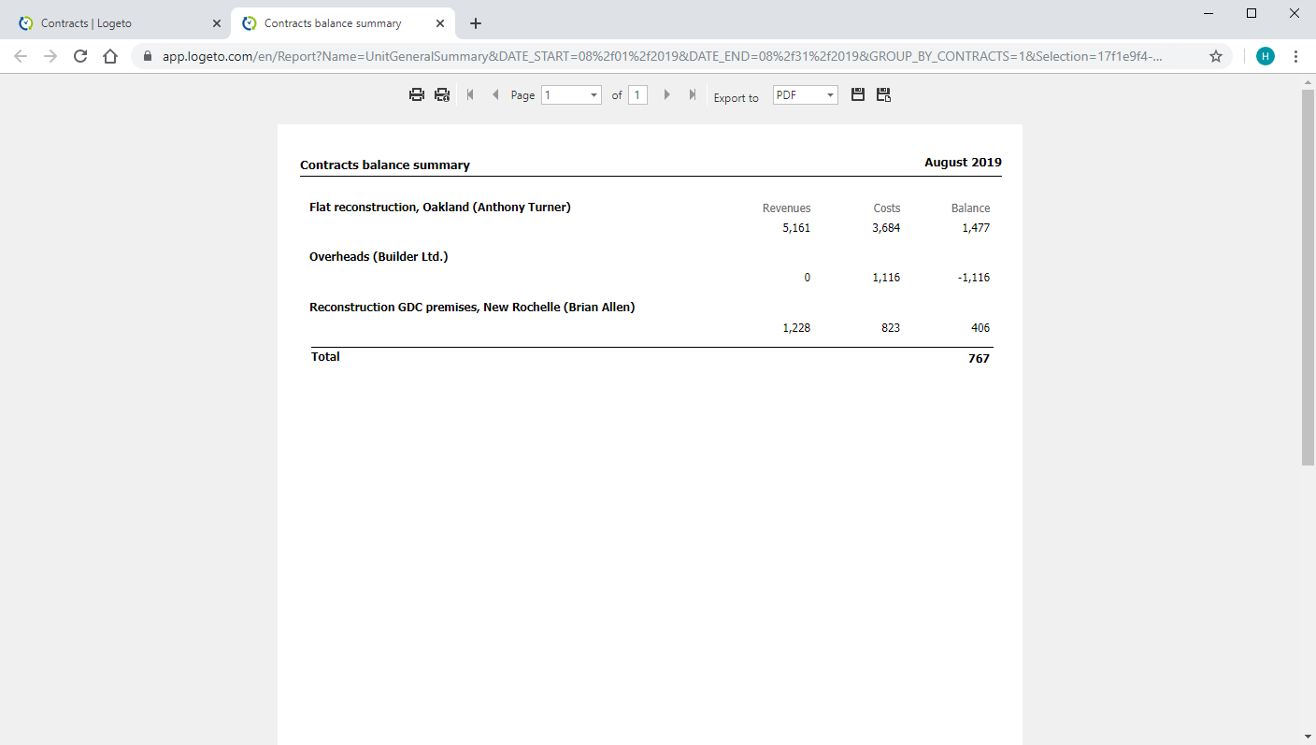Export and open in new window icon
This screenshot has width=1316, height=745.
tap(883, 94)
